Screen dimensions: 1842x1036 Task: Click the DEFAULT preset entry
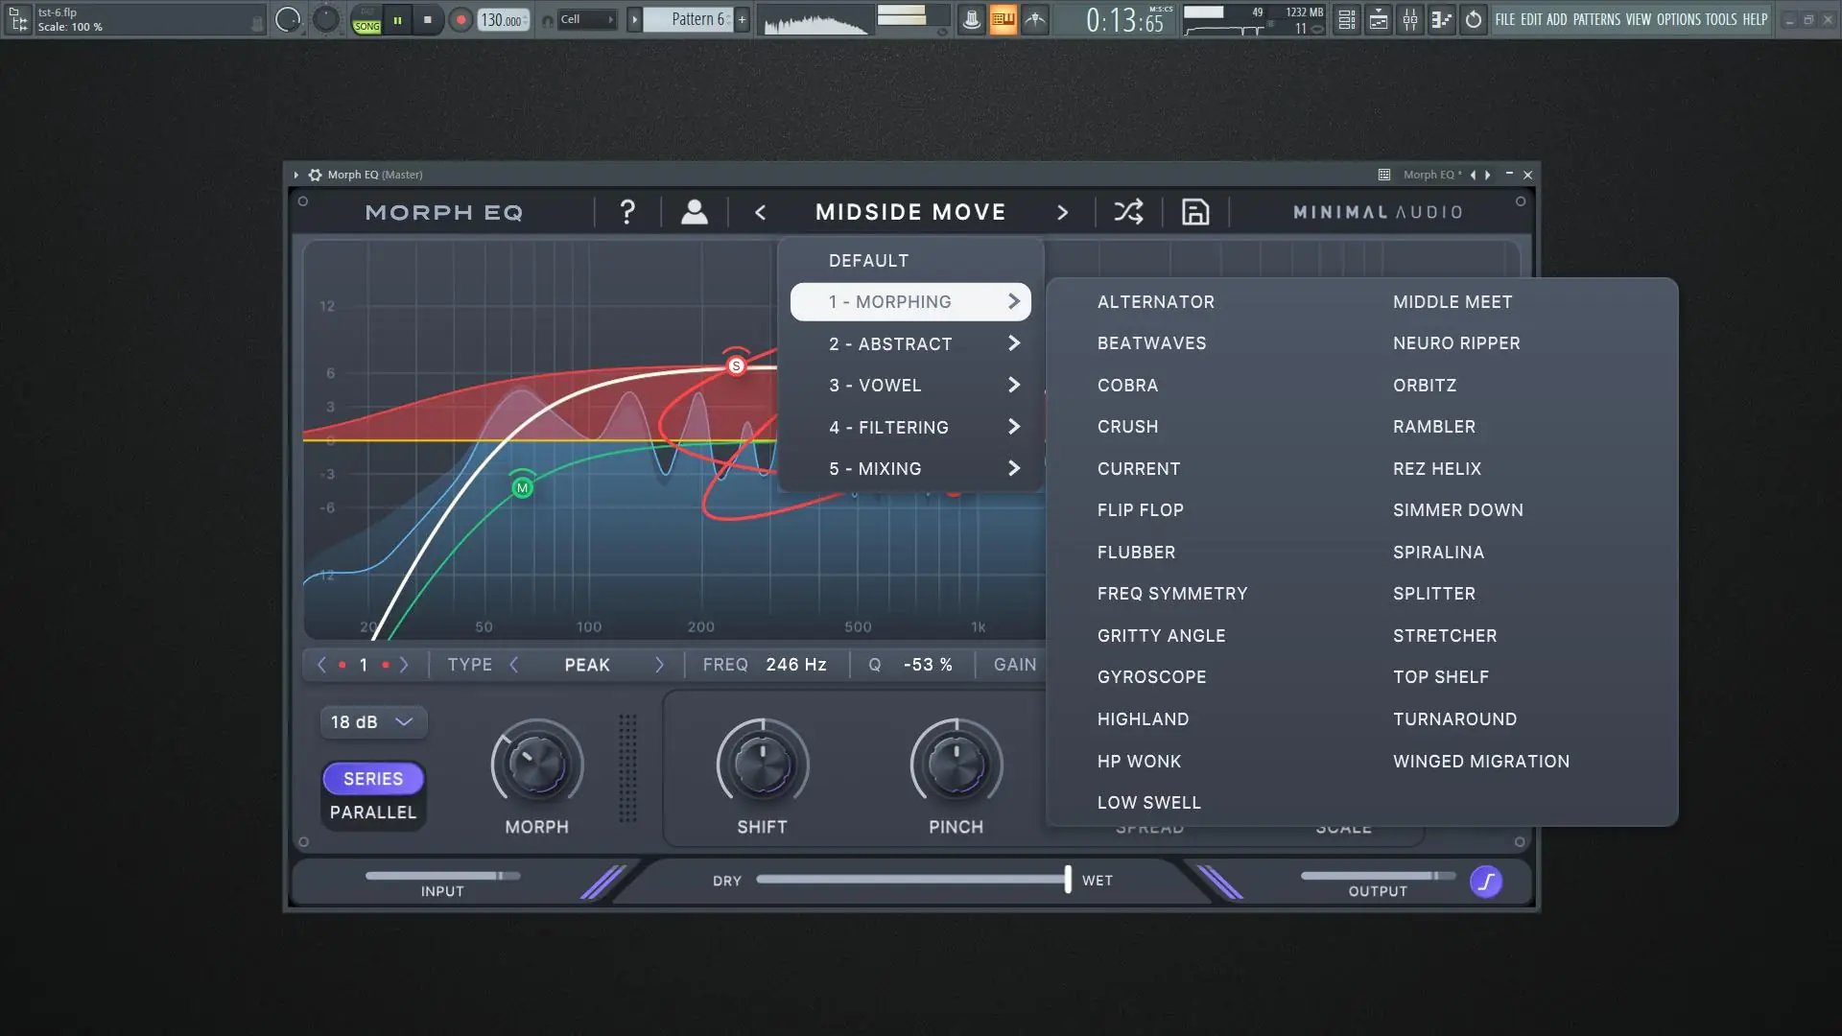868,261
